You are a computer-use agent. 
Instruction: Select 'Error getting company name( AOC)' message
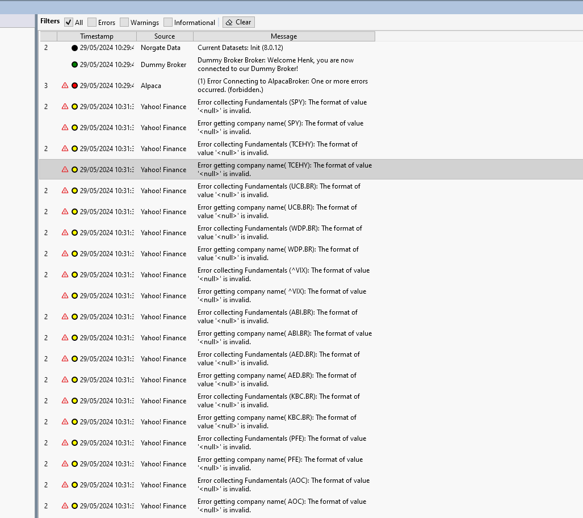(282, 506)
